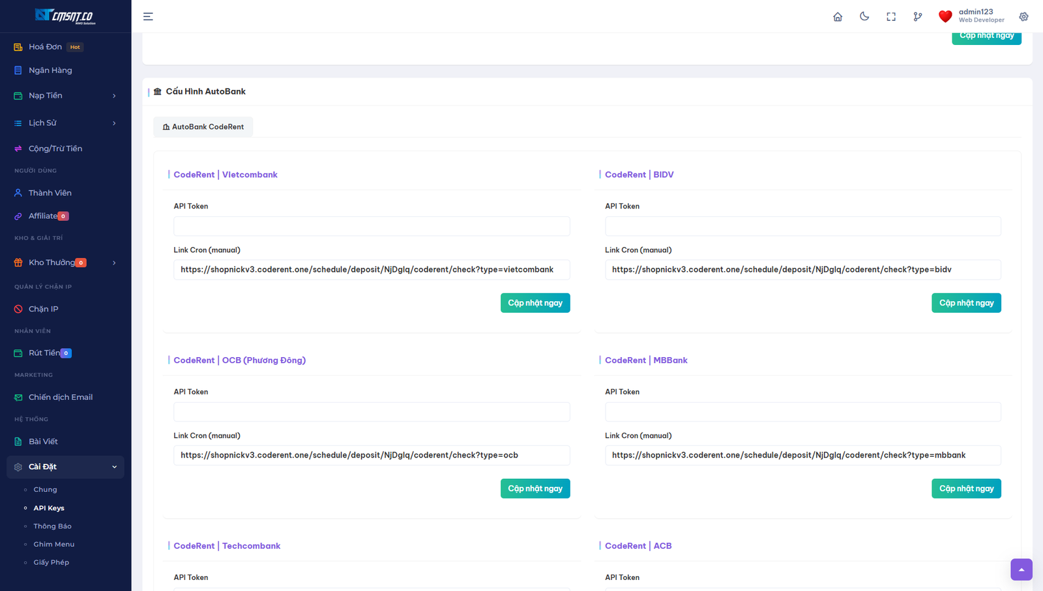Switch to the AutoBank CodeRent tab

point(203,127)
